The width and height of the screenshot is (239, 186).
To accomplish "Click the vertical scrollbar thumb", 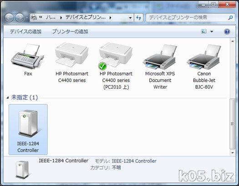I will tap(232, 124).
